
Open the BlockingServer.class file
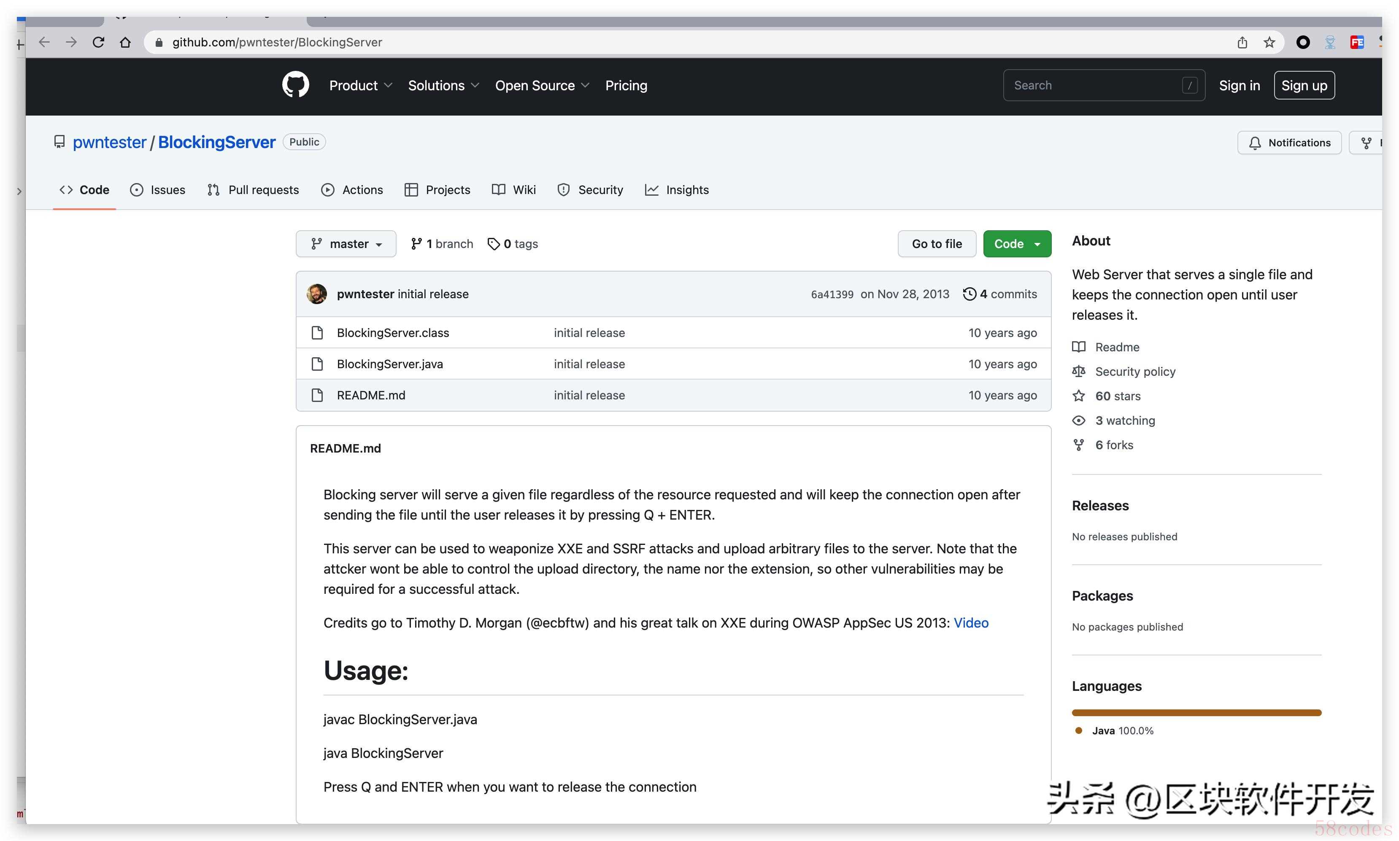coord(393,333)
